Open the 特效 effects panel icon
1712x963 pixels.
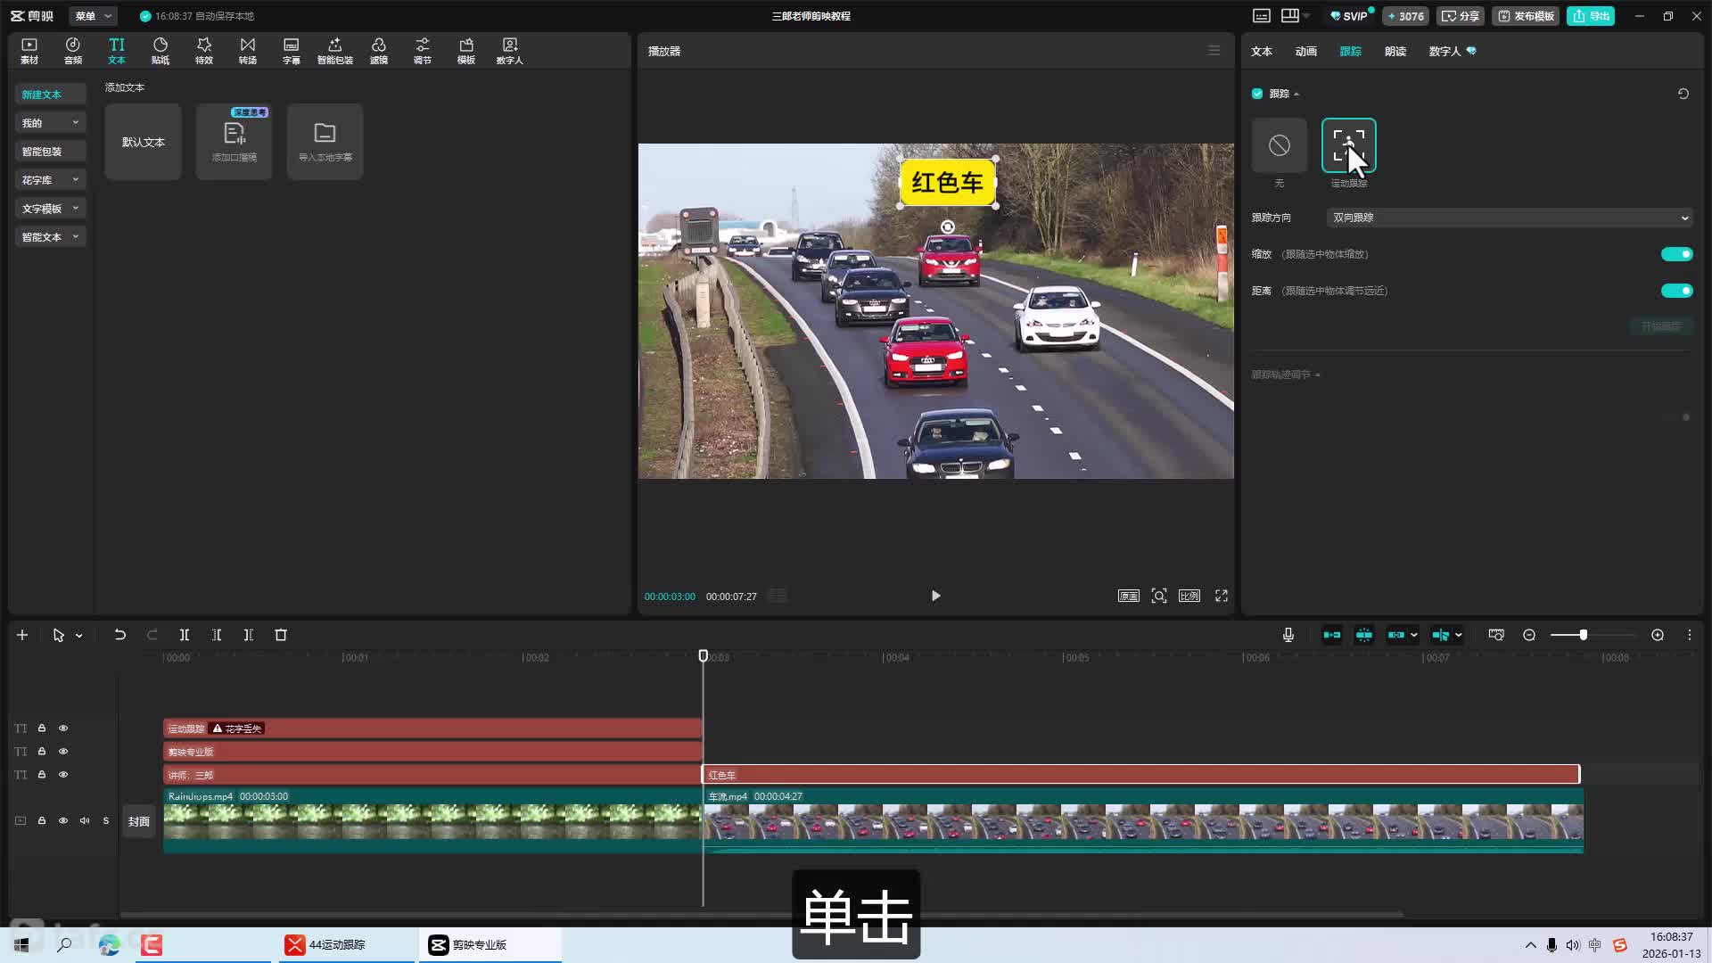tap(203, 51)
